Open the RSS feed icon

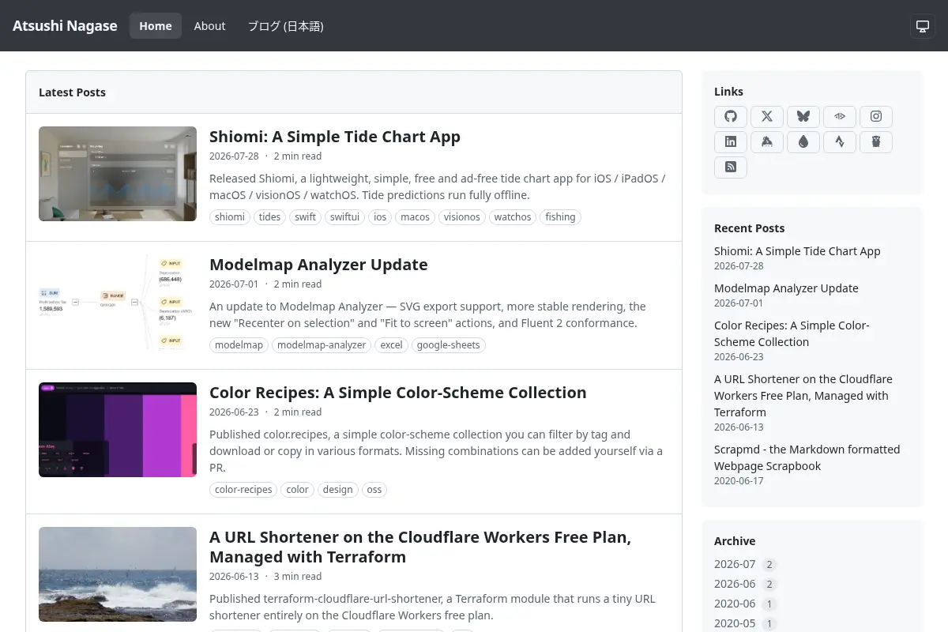[731, 167]
